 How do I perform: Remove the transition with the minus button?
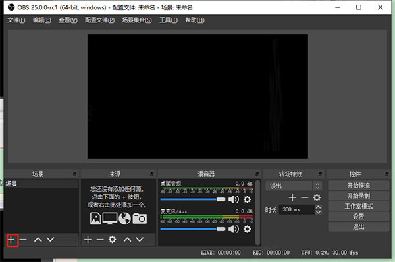pyautogui.click(x=305, y=197)
